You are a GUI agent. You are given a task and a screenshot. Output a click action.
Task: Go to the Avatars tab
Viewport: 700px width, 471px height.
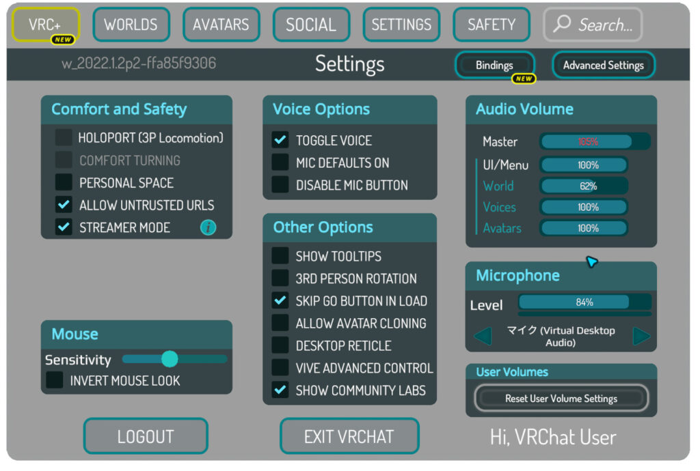click(x=221, y=25)
